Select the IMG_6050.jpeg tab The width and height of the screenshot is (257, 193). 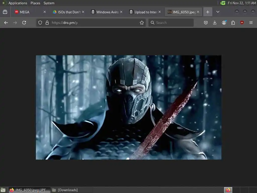(x=183, y=12)
